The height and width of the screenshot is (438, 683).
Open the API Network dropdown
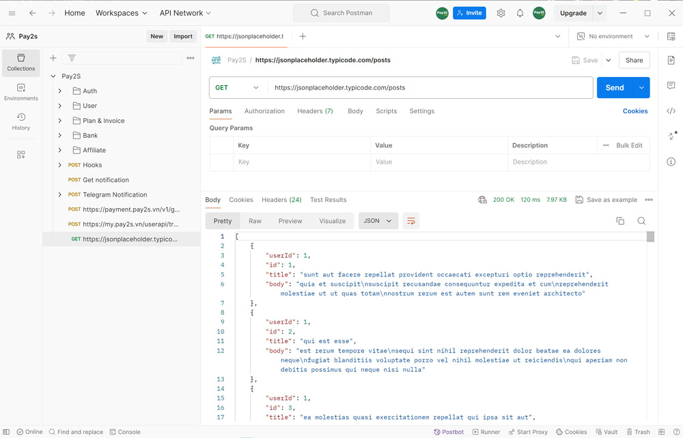[x=185, y=13]
